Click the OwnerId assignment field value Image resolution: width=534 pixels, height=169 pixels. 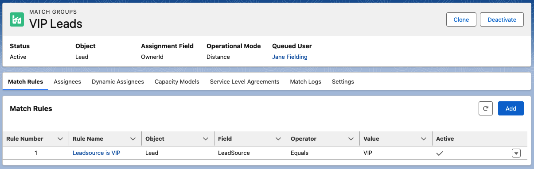coord(152,57)
